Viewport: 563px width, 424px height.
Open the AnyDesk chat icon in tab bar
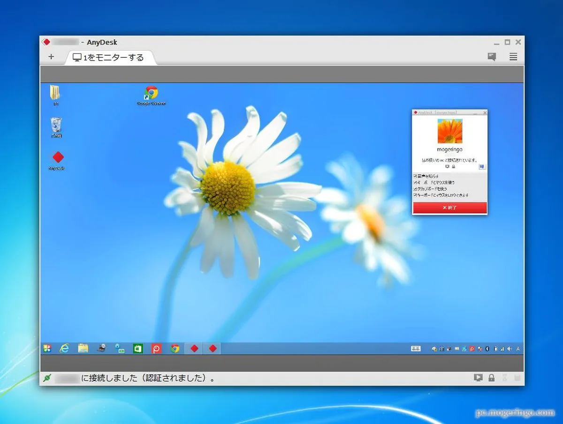pos(492,57)
